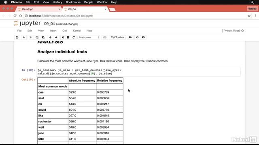Move selected cell down arrow
259x145 pixels.
tap(56, 37)
